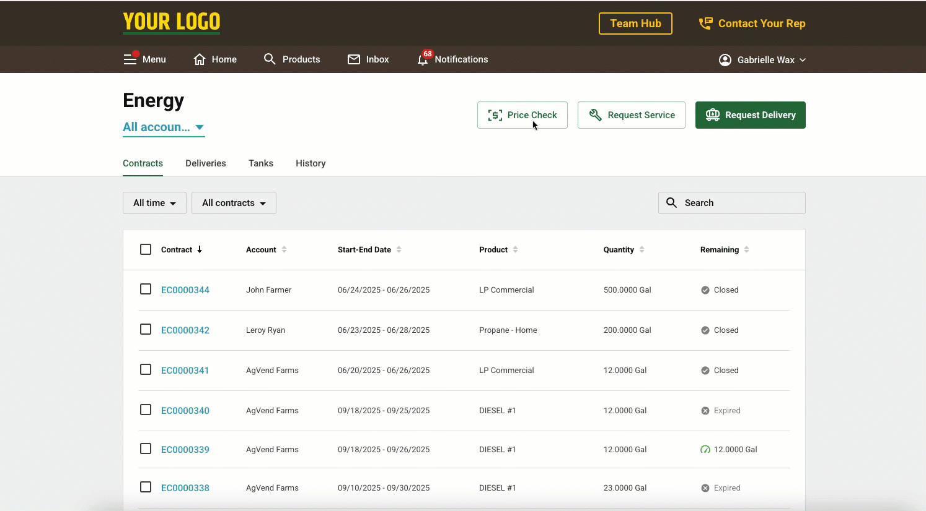Screen dimensions: 926x511
Task: Click account name John Farmer
Action: pyautogui.click(x=268, y=290)
